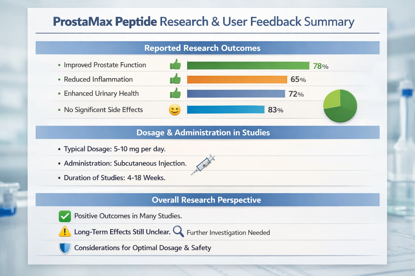Open the green pie chart on the right

(340, 106)
